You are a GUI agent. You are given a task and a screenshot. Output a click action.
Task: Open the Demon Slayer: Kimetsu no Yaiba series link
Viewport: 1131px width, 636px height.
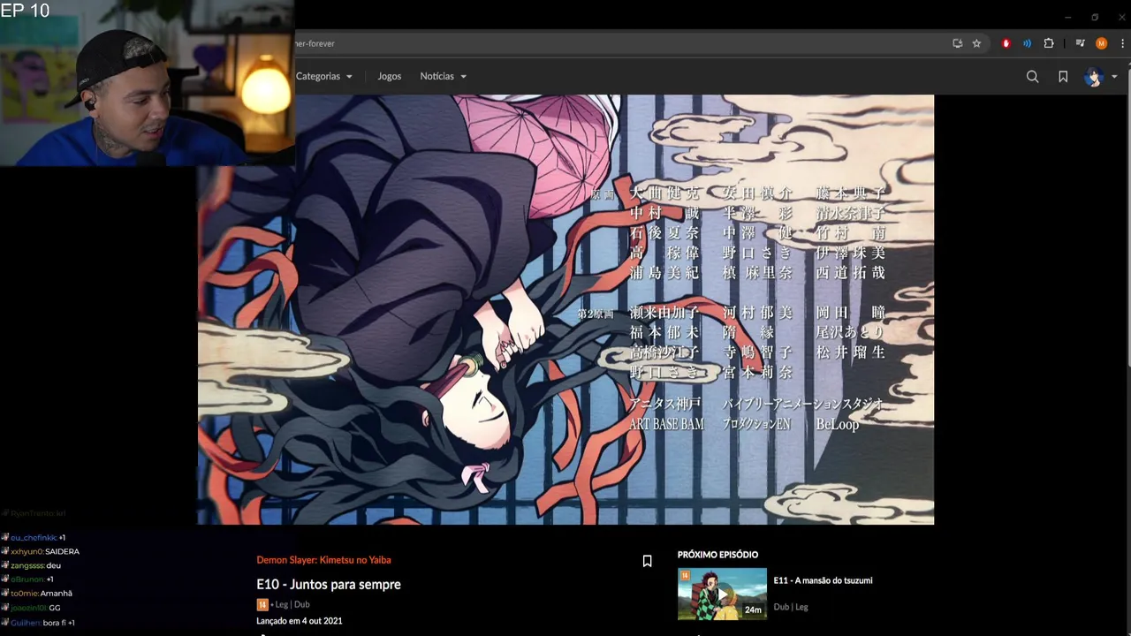[x=323, y=560]
